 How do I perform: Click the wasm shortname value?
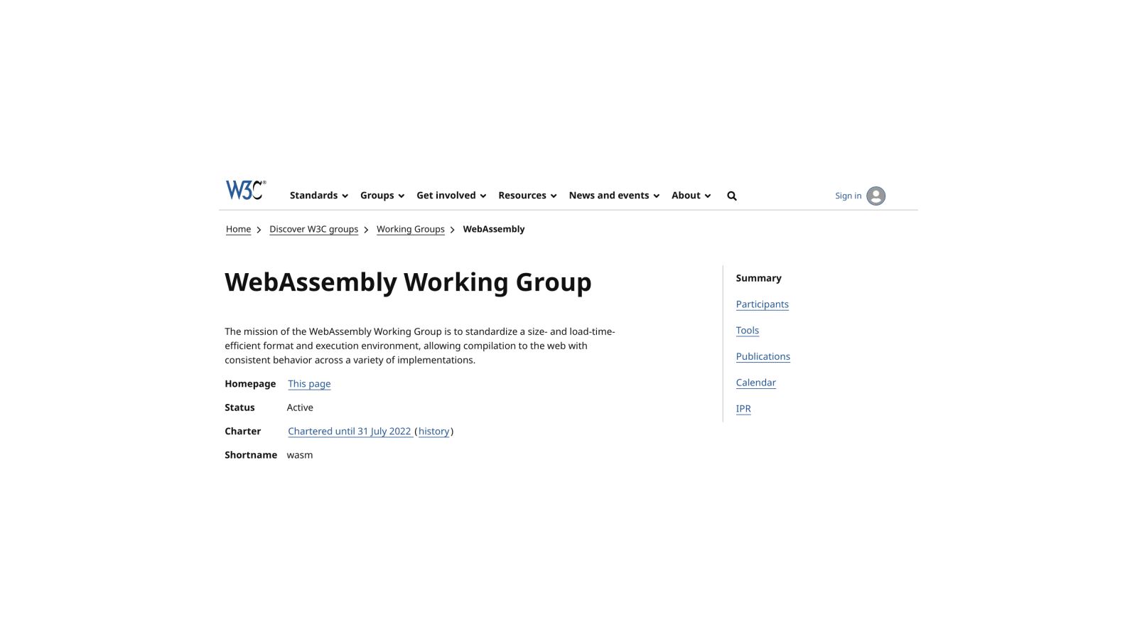(300, 455)
